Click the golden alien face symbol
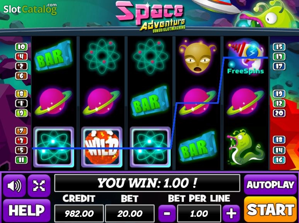The image size is (299, 223). click(x=198, y=56)
